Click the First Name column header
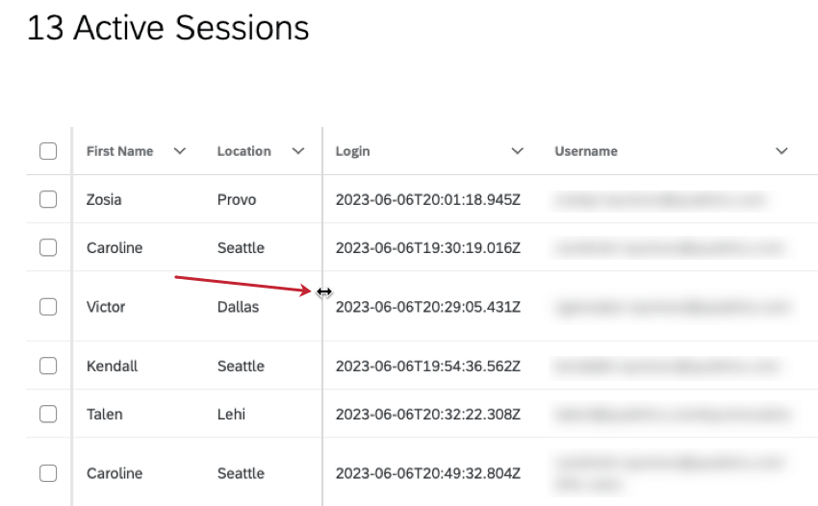 (x=119, y=151)
